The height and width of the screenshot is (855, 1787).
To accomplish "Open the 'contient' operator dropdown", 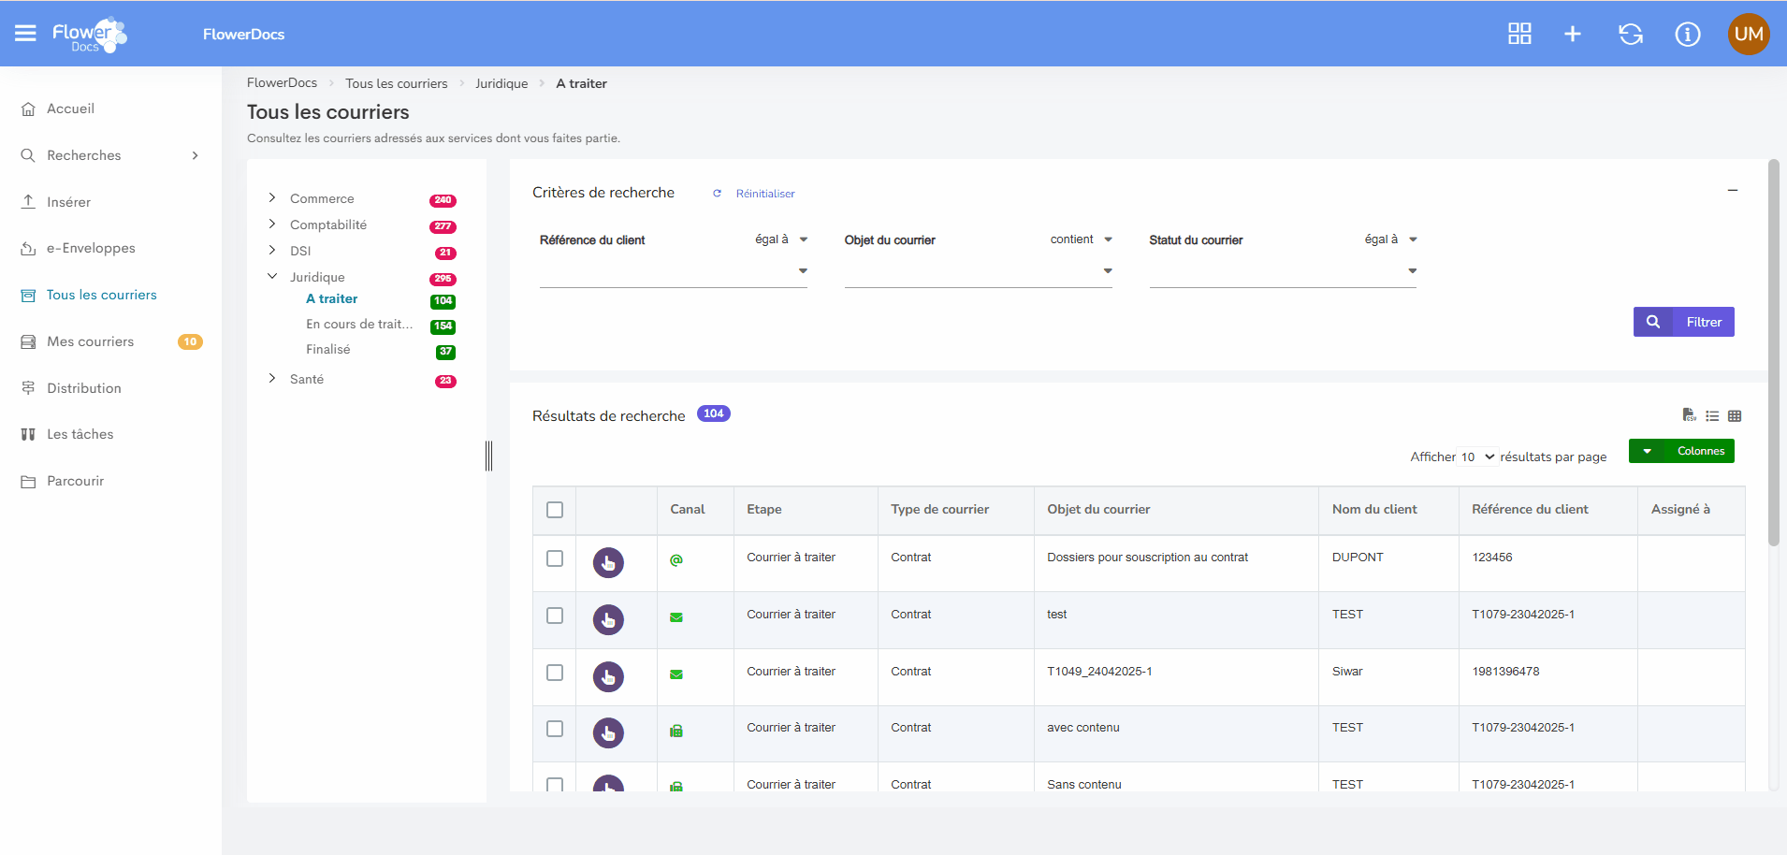I will (x=1082, y=239).
